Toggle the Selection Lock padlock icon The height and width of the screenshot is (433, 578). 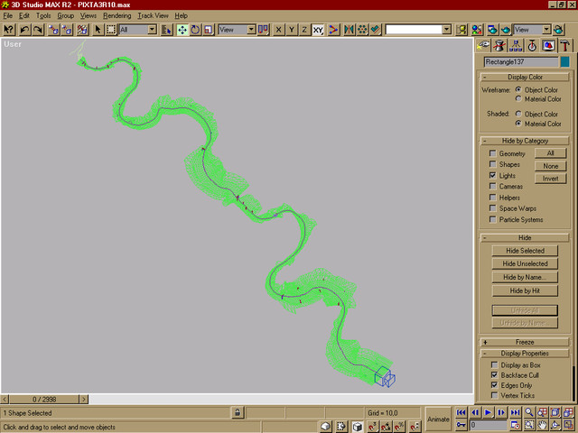coord(238,412)
